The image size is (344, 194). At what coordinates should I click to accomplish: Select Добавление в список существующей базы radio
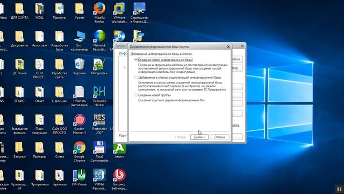[x=136, y=78]
